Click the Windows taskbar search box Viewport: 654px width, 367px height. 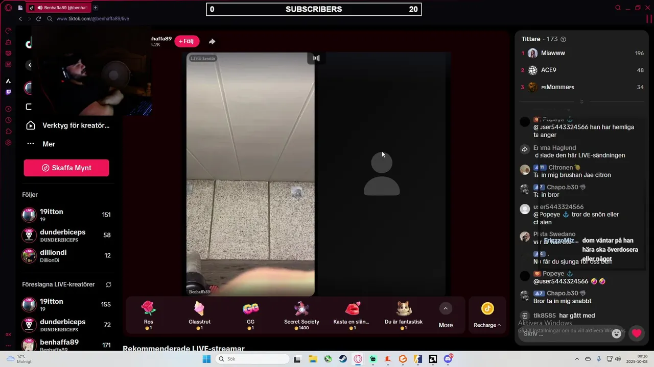tap(252, 359)
